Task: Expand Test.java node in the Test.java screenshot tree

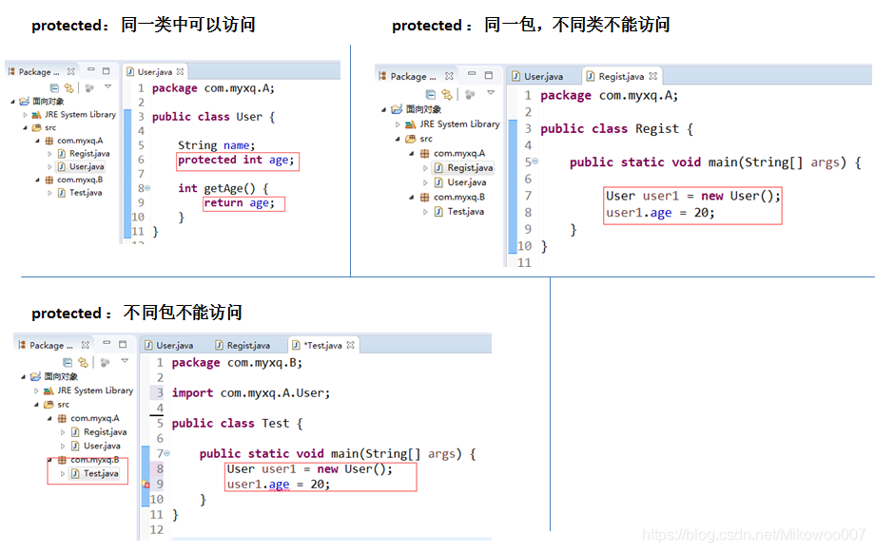Action: click(63, 473)
